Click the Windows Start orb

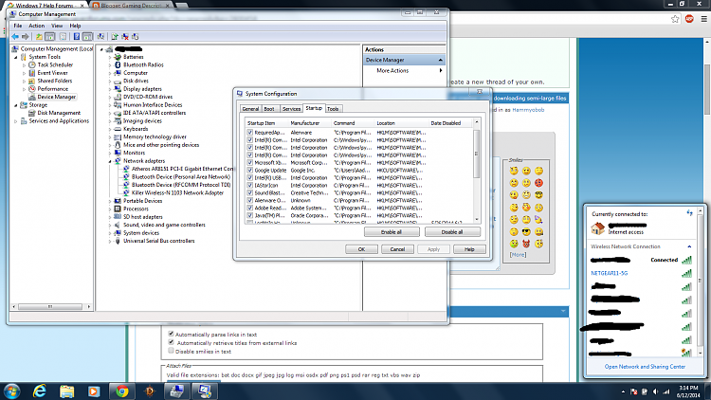pyautogui.click(x=11, y=391)
